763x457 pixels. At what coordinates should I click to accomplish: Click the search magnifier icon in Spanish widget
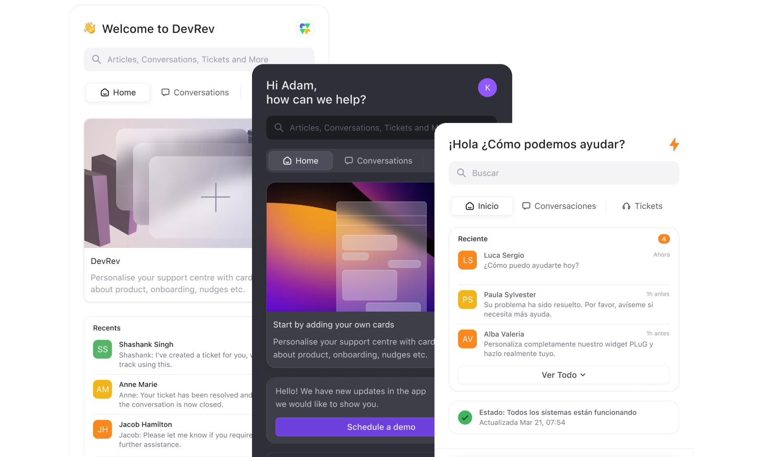coord(461,172)
